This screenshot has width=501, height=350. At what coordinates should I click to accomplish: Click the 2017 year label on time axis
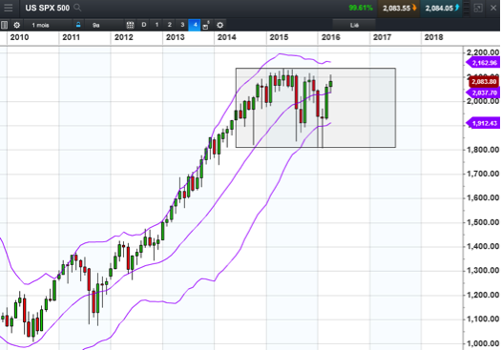(382, 37)
